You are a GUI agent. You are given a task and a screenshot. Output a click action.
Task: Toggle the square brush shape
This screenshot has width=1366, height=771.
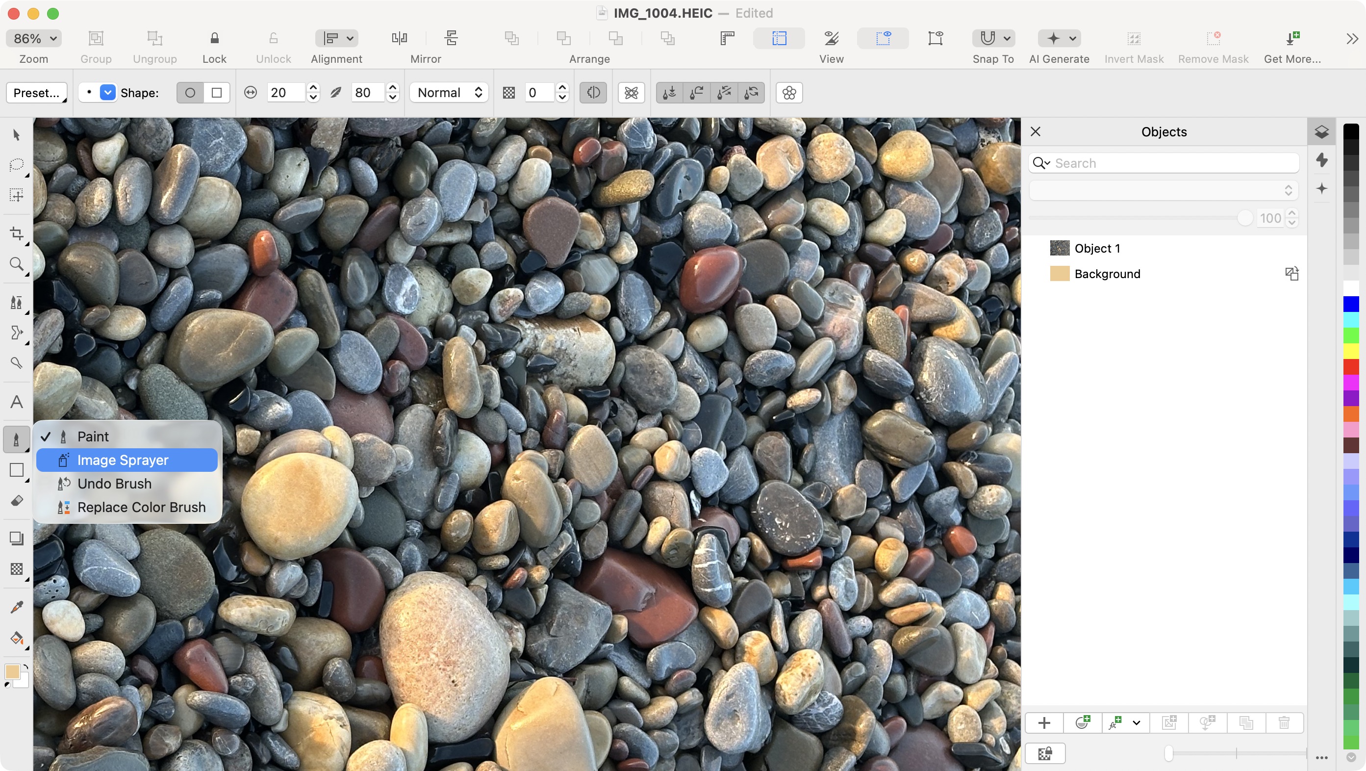(216, 92)
